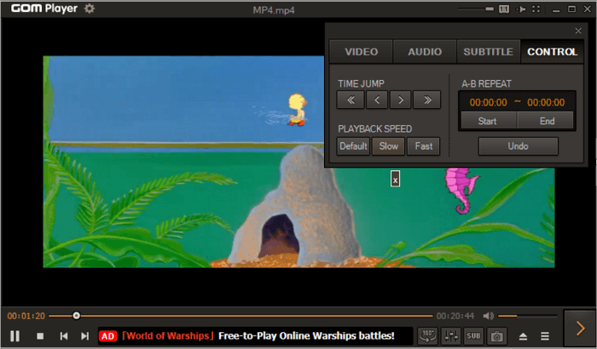Skip to the next track
This screenshot has width=597, height=349.
[84, 336]
